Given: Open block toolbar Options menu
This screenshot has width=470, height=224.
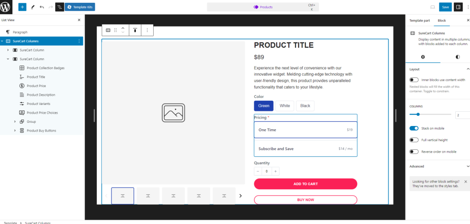Looking at the screenshot, I should 147,30.
